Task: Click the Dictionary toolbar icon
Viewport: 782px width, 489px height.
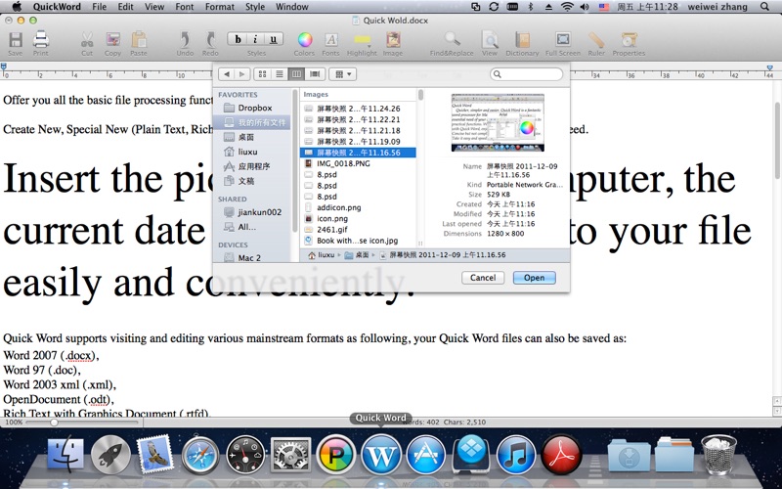Action: coord(523,41)
